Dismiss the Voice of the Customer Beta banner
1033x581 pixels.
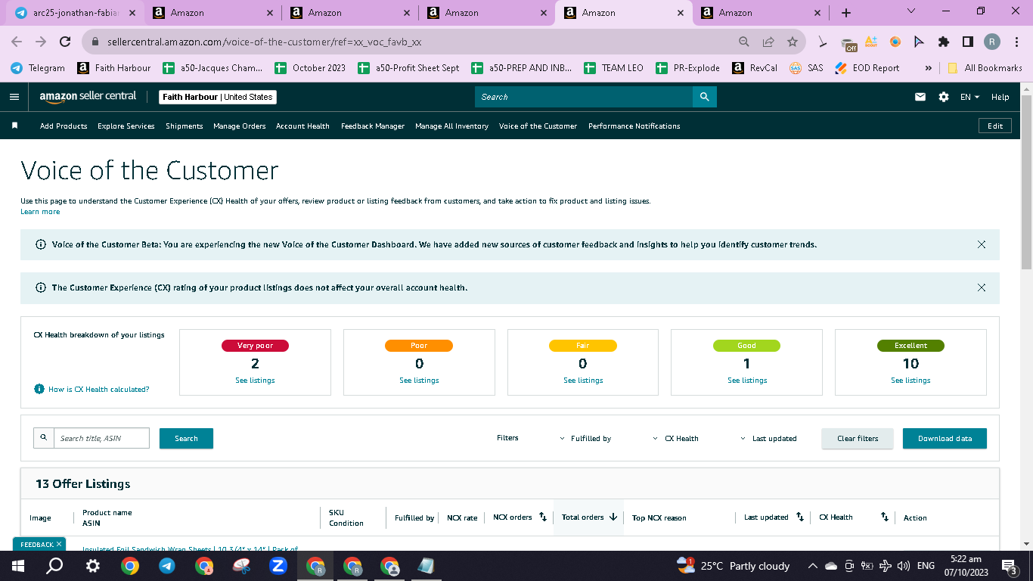(x=982, y=244)
